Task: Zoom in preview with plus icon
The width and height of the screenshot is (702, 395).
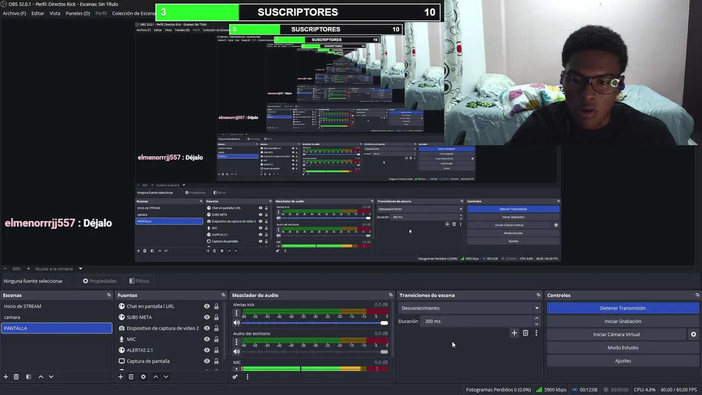Action: click(x=29, y=269)
